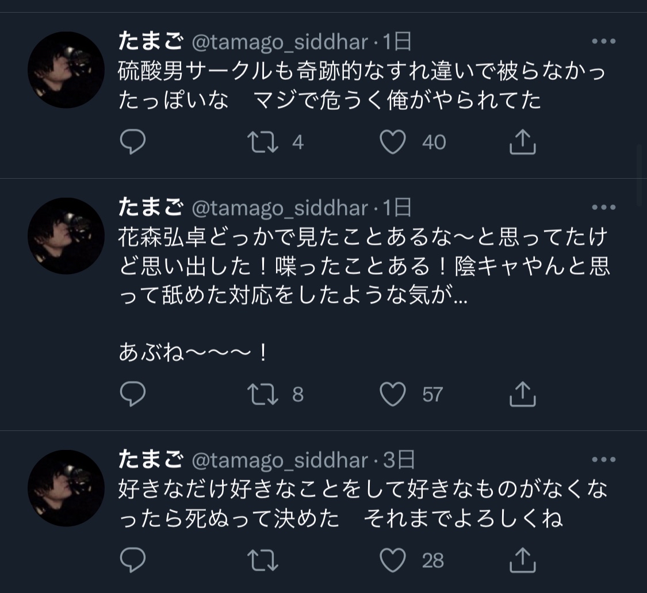Viewport: 647px width, 593px height.
Task: Reply to the 硫酸男サークル tweet
Action: point(133,142)
